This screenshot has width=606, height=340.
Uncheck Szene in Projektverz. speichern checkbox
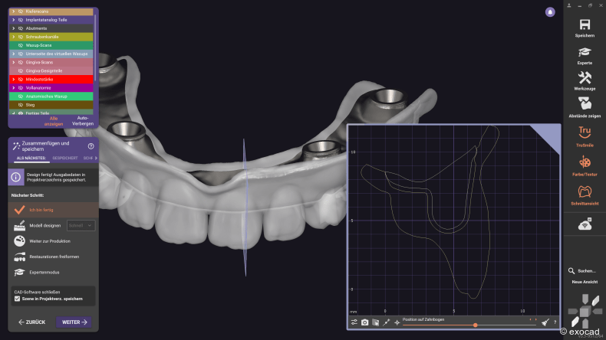[x=18, y=299]
